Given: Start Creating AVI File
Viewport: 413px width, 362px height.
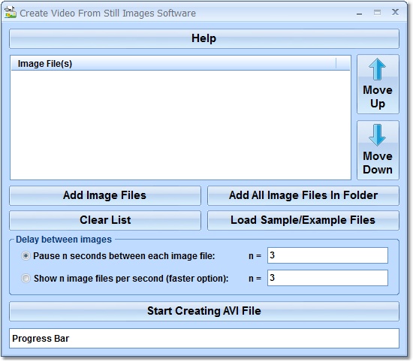Looking at the screenshot, I should click(x=204, y=311).
